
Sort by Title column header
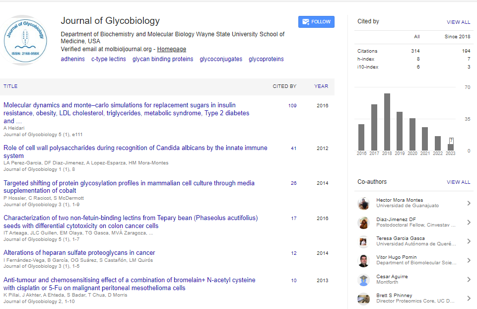pos(10,86)
